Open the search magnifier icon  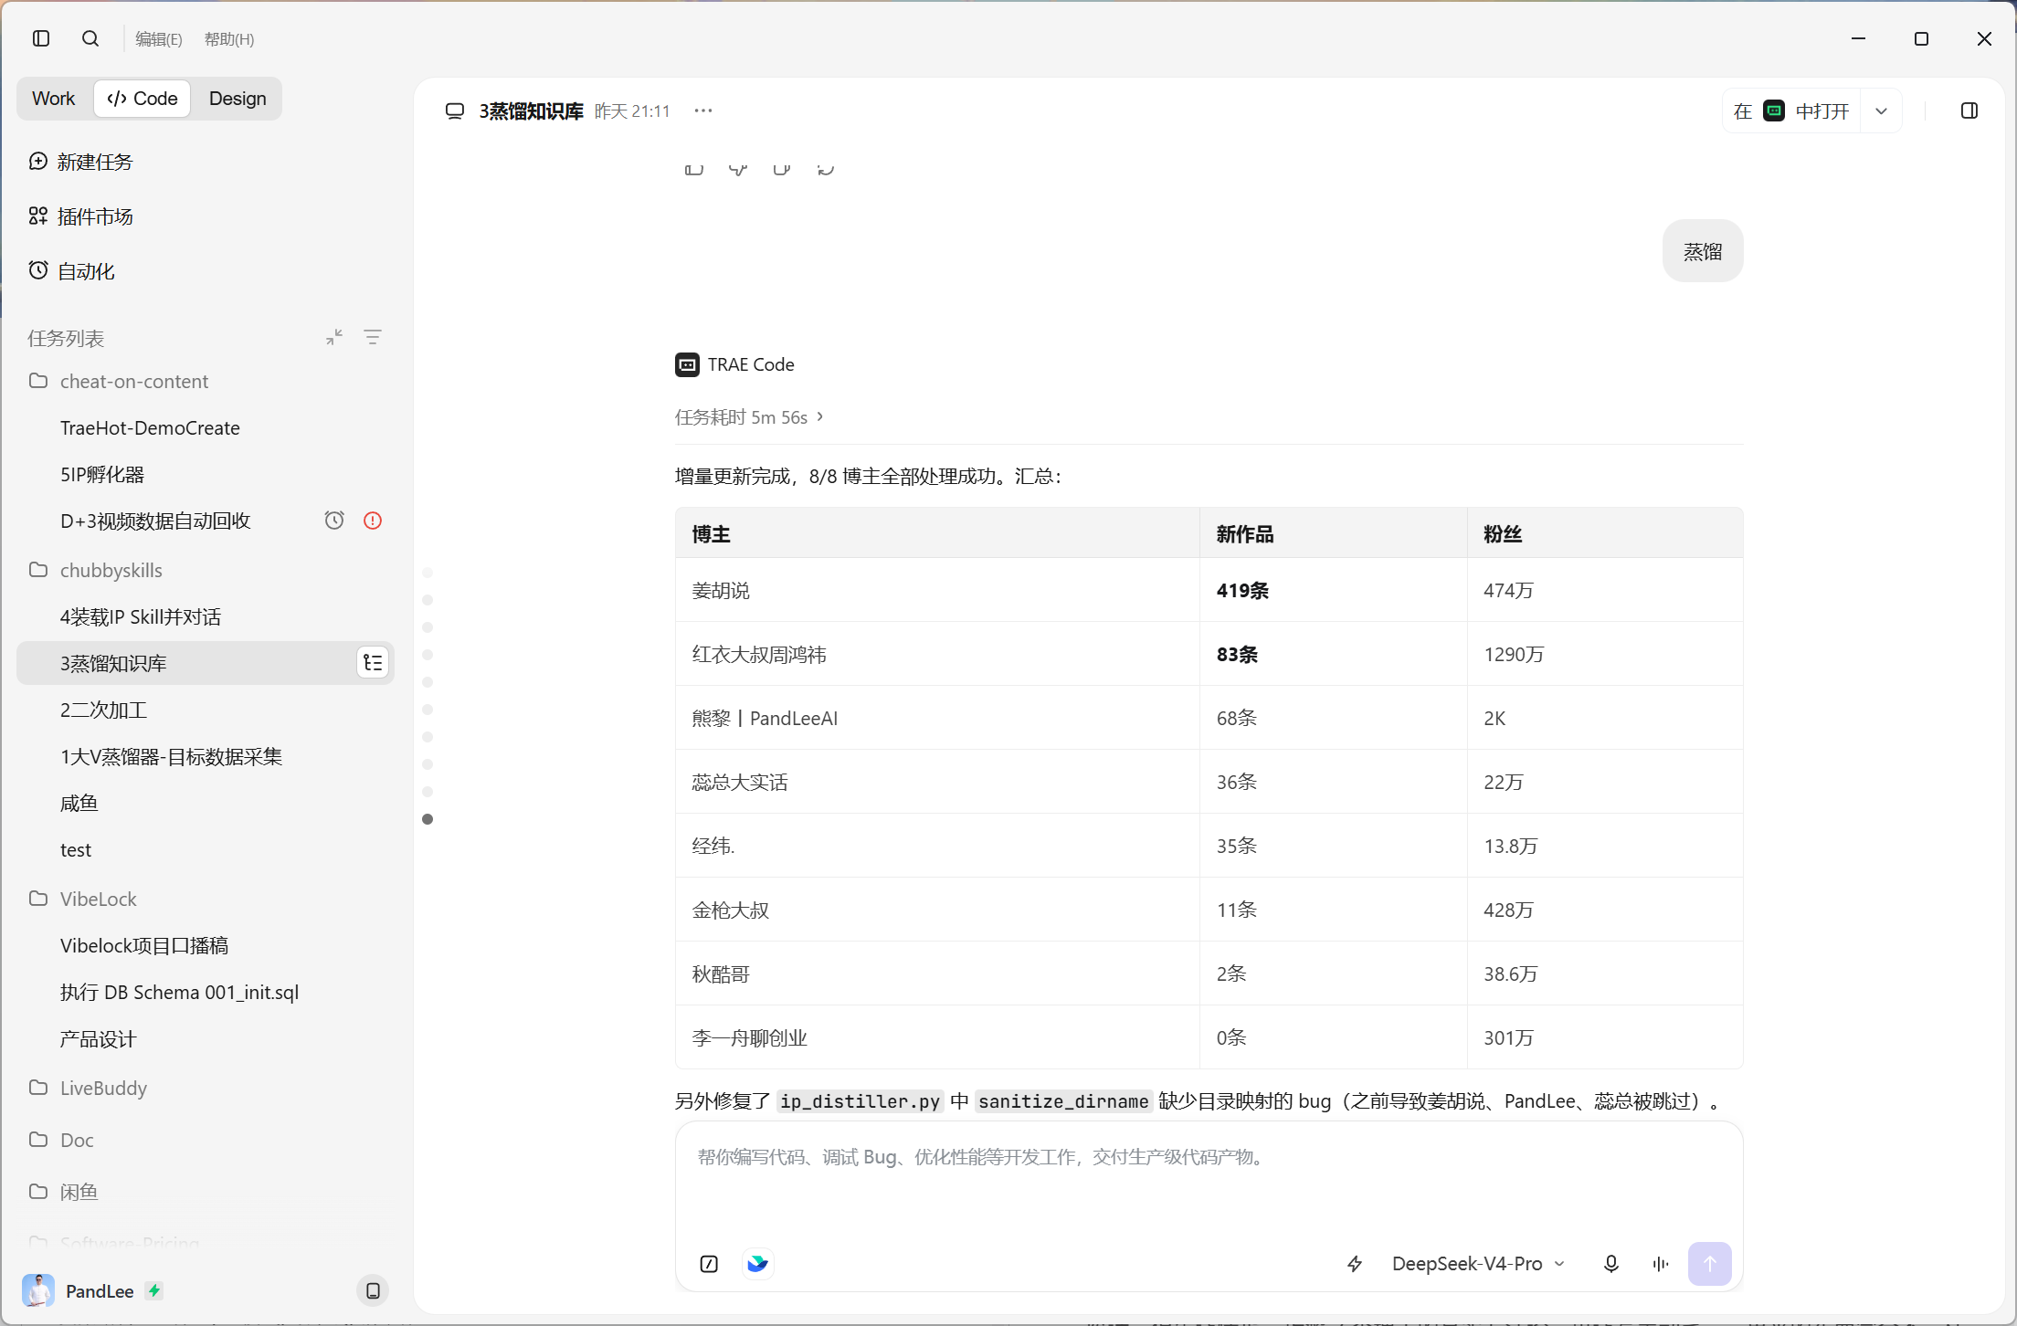point(90,38)
